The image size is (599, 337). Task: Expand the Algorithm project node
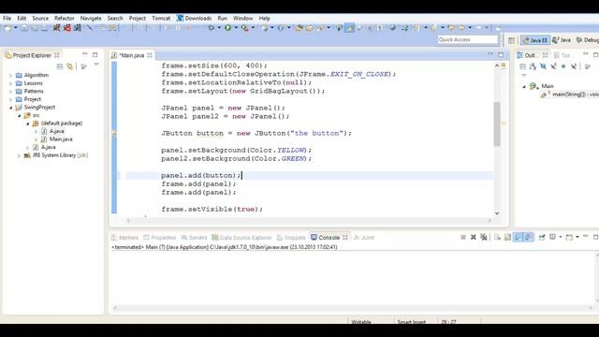[x=10, y=75]
